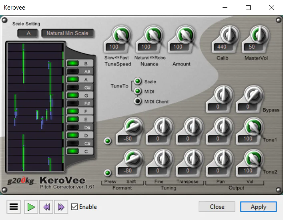
Task: Click the rewind double-arrow button
Action: [x=46, y=207]
